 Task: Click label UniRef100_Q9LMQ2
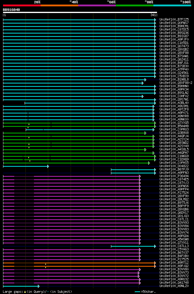pos(174,199)
